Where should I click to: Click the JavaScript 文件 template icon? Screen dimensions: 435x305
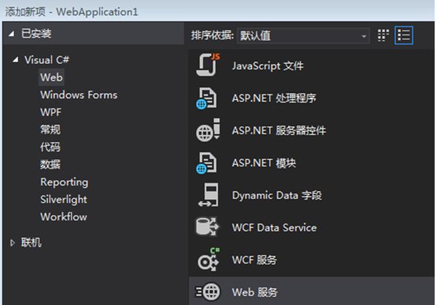tap(208, 65)
